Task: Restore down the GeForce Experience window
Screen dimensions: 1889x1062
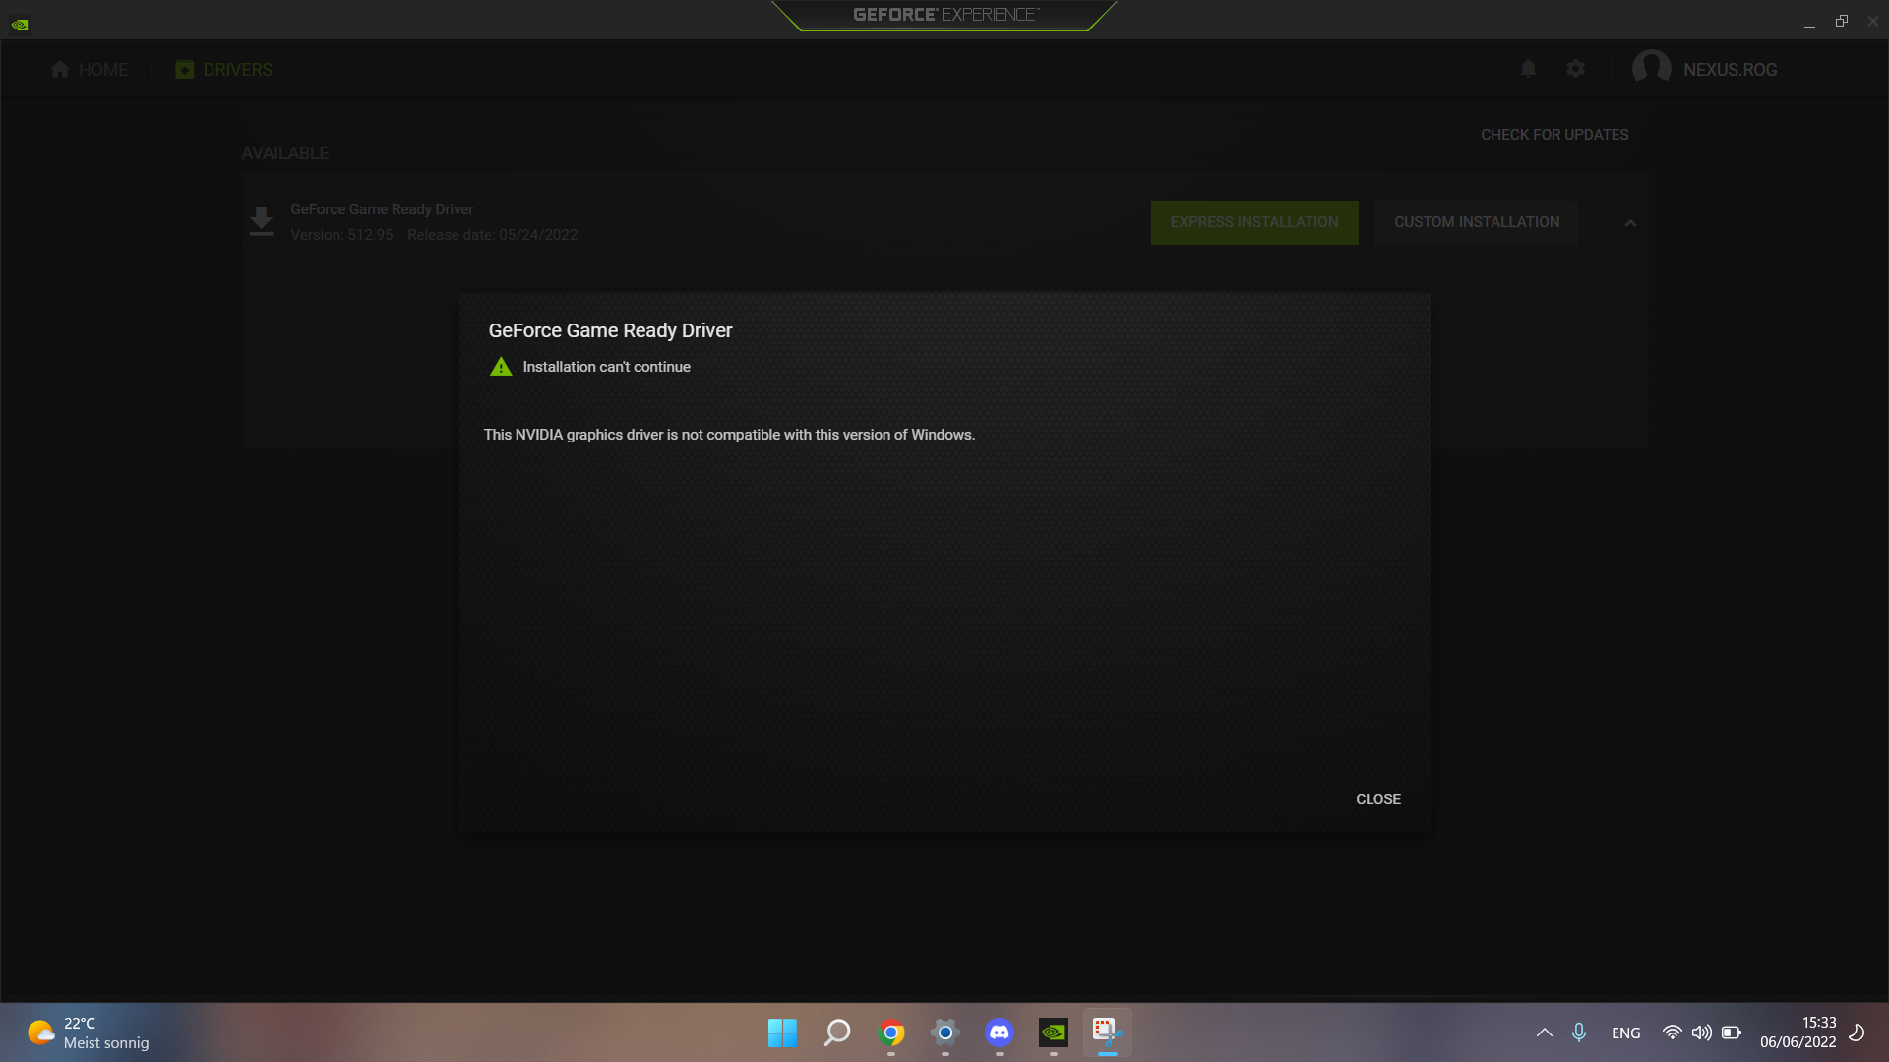Action: [x=1841, y=22]
